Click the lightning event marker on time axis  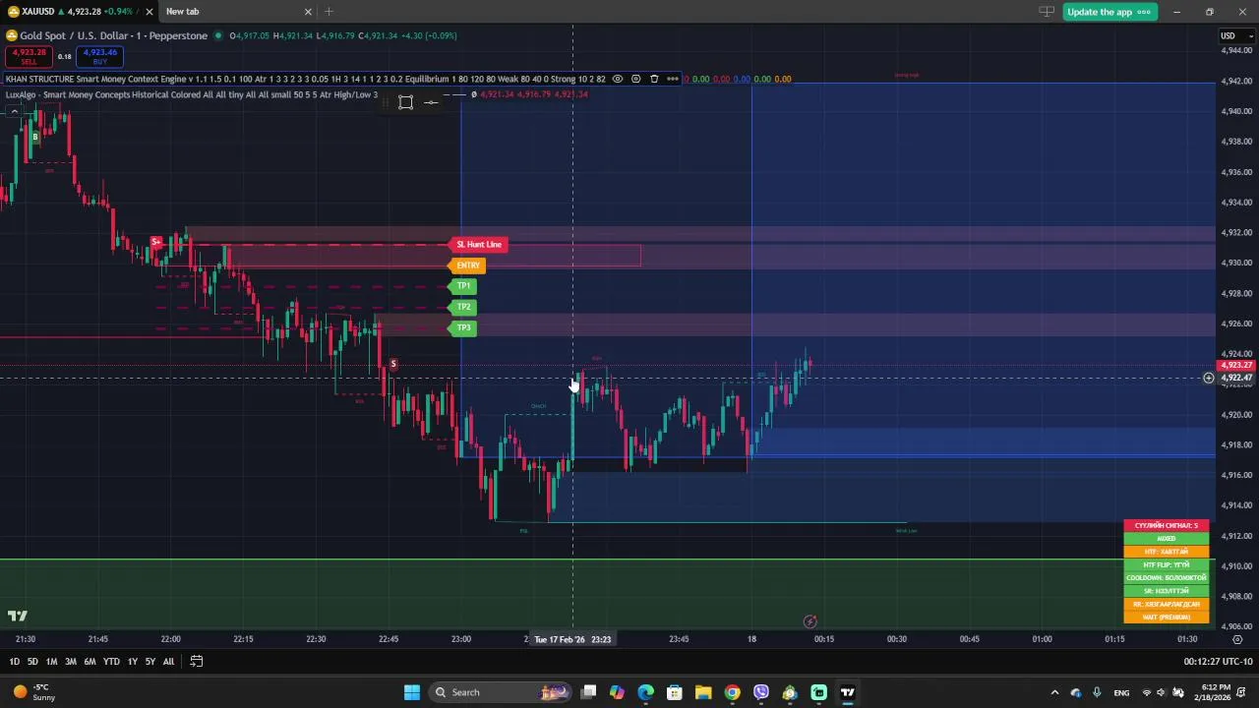point(809,621)
